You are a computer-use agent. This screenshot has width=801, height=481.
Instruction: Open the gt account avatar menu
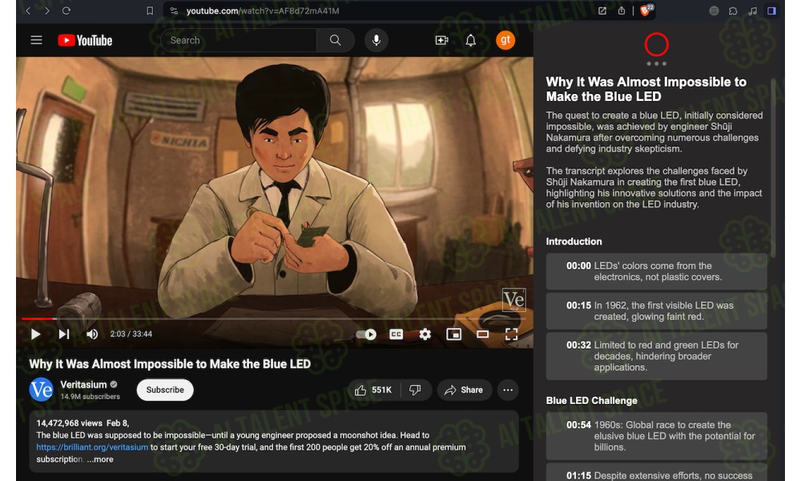click(505, 40)
